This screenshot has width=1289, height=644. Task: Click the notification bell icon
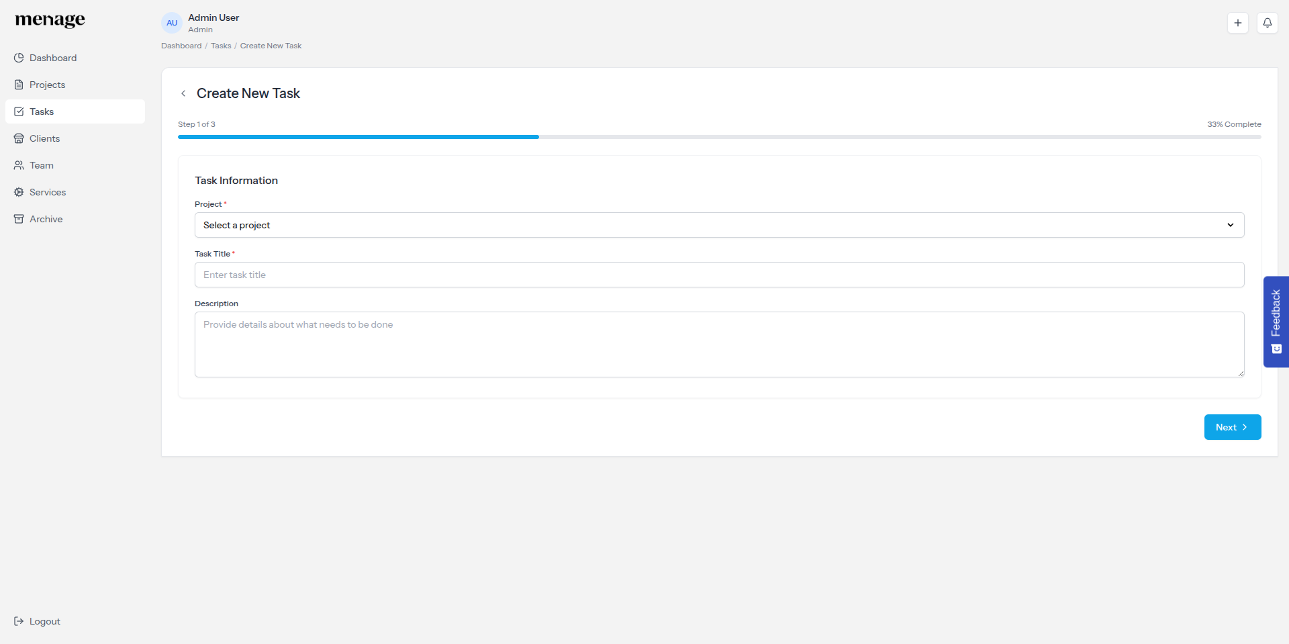tap(1268, 22)
